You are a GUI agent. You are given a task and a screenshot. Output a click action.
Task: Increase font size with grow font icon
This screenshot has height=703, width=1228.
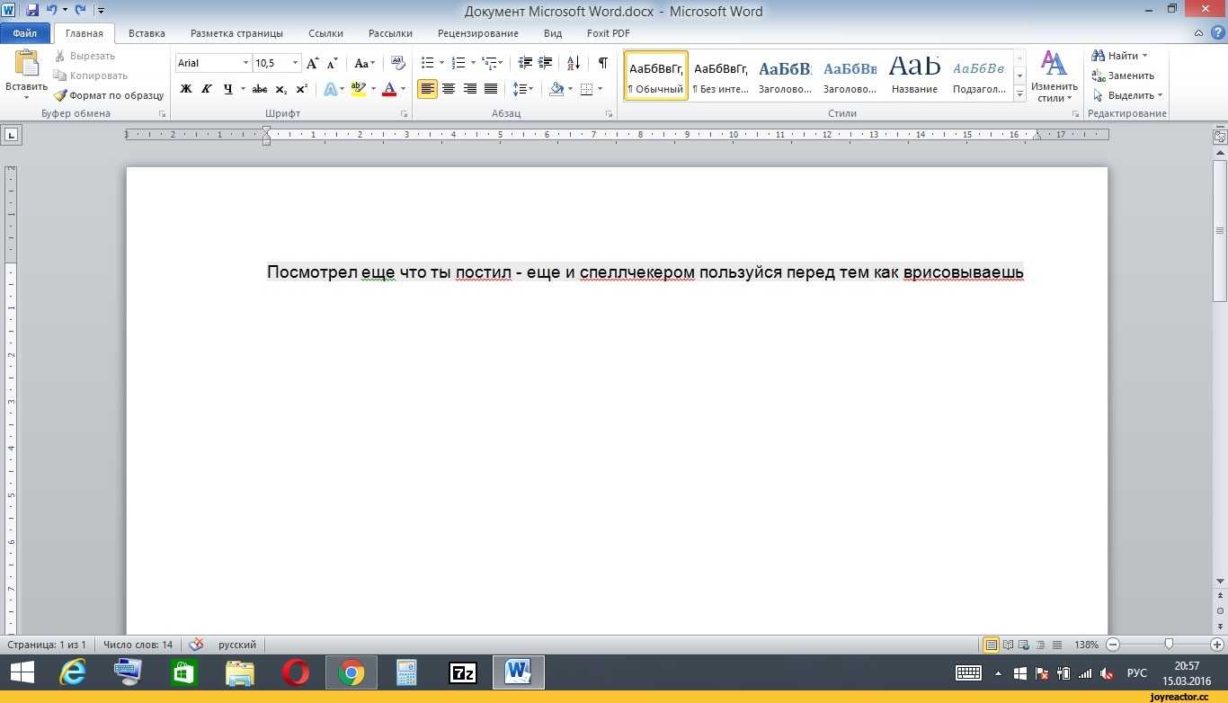(312, 63)
